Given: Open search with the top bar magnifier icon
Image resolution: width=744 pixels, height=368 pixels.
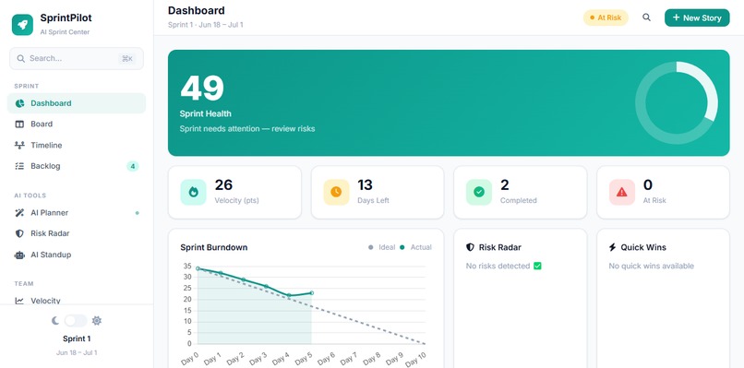Looking at the screenshot, I should 646,18.
